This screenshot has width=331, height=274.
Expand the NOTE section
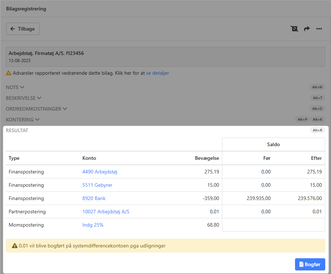15,87
